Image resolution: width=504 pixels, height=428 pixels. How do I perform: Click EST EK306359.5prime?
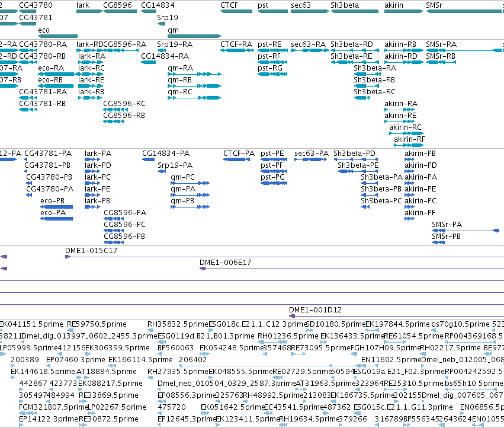click(117, 348)
